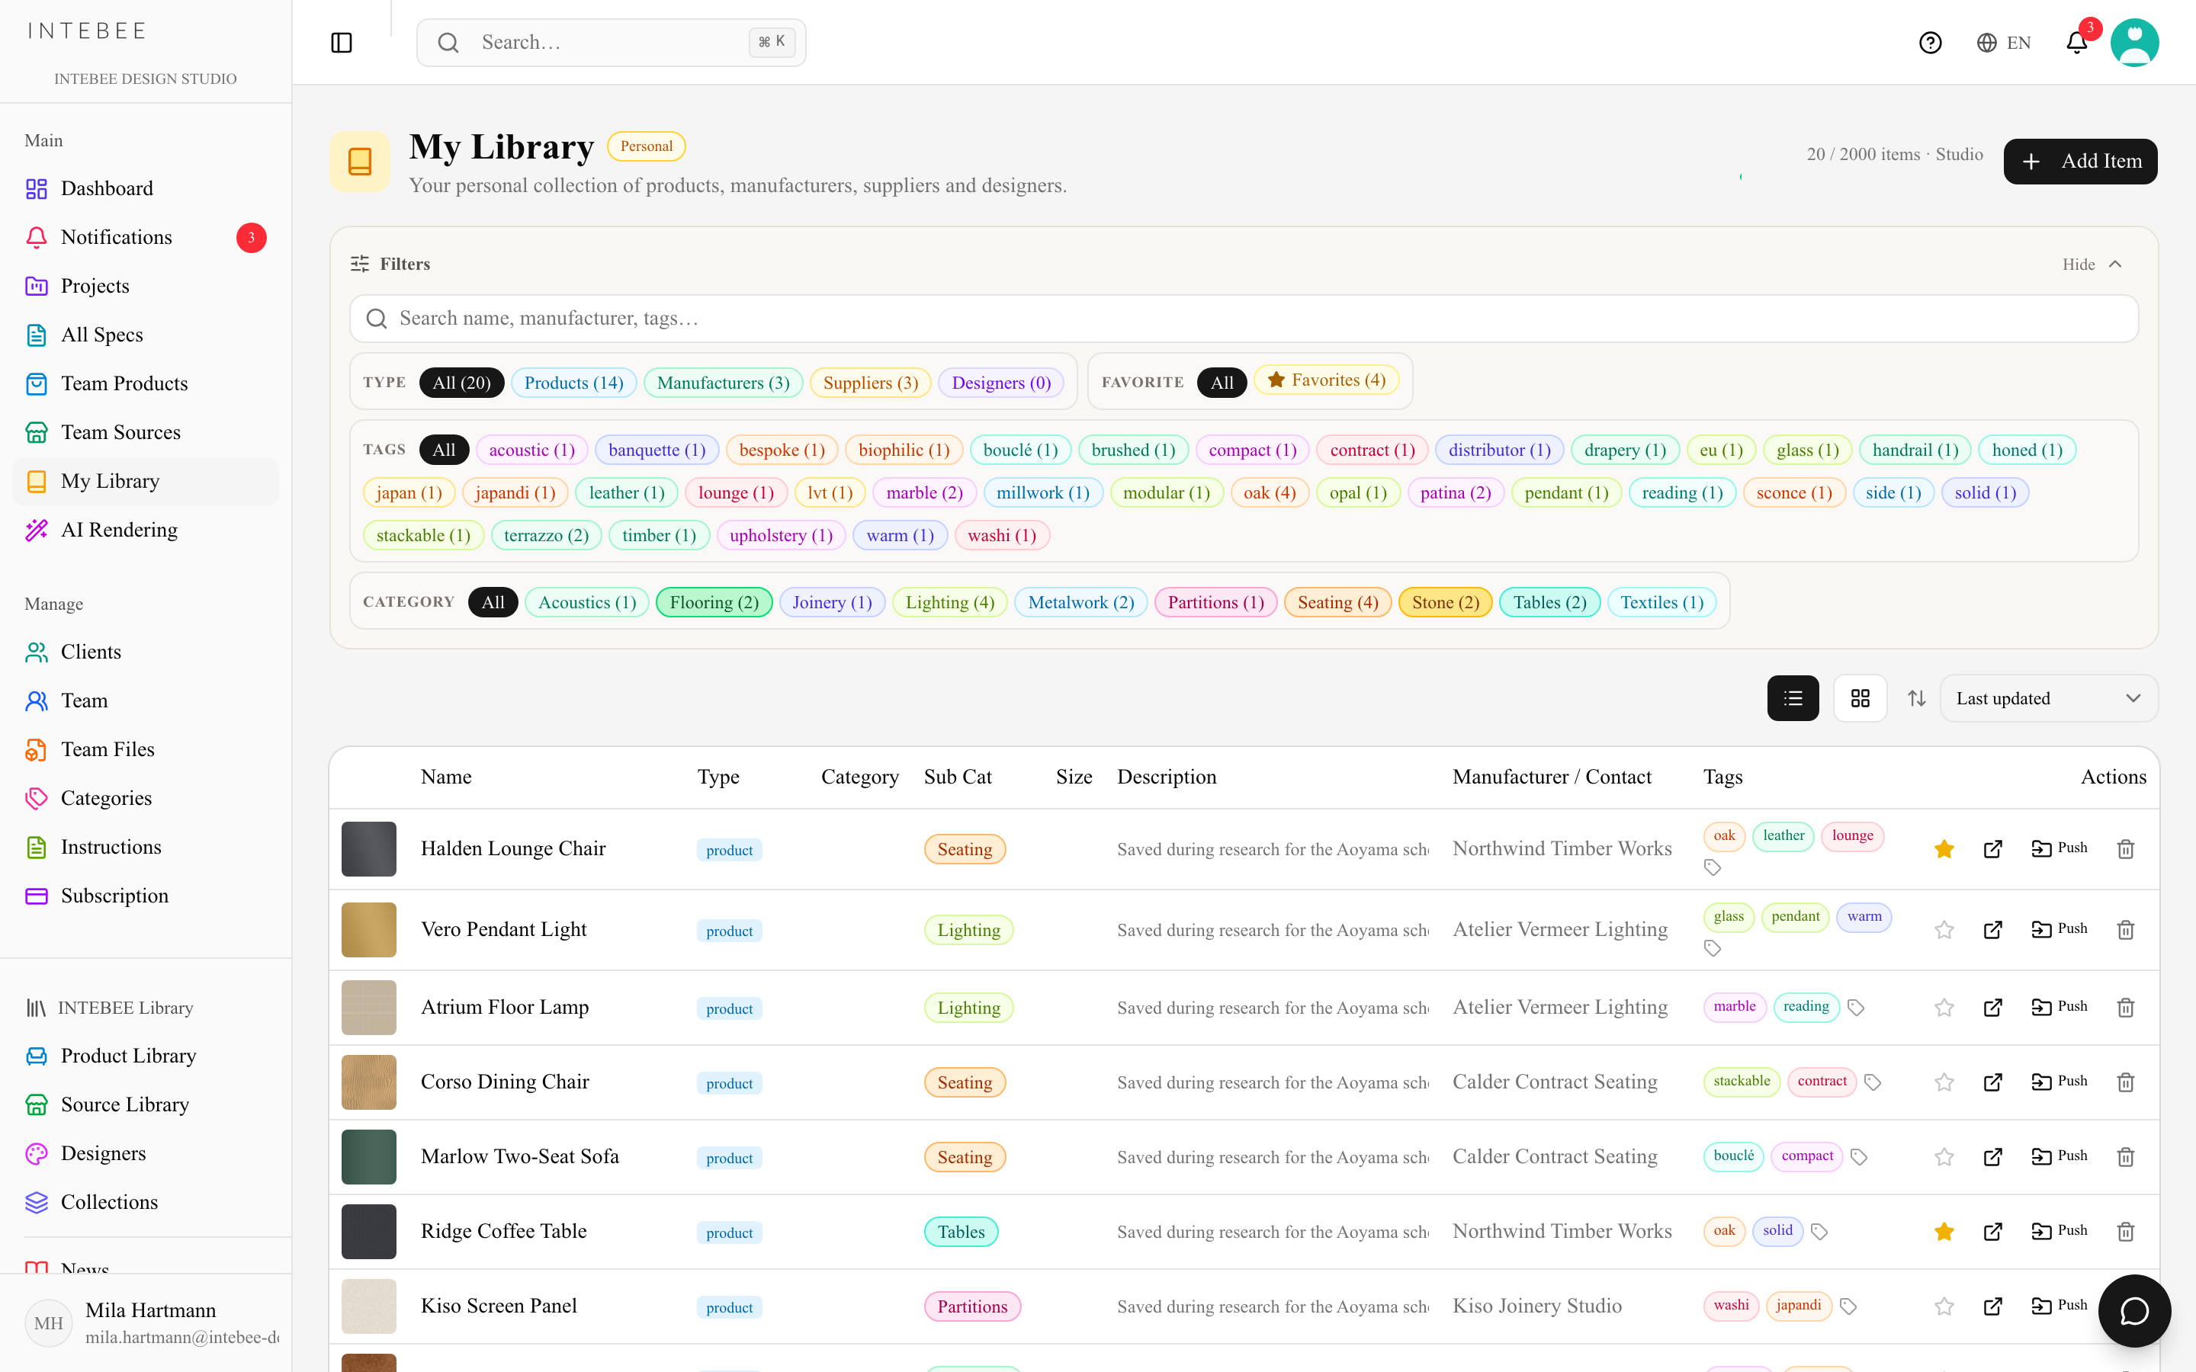Unfavorite the Halden Lounge Chair star
The width and height of the screenshot is (2196, 1372).
(x=1944, y=849)
